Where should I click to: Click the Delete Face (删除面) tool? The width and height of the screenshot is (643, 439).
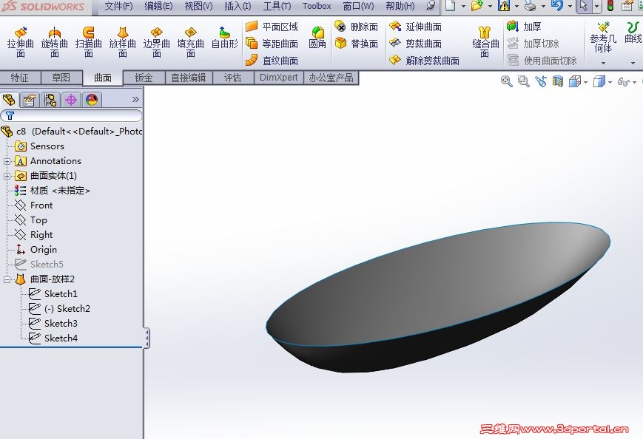(357, 27)
